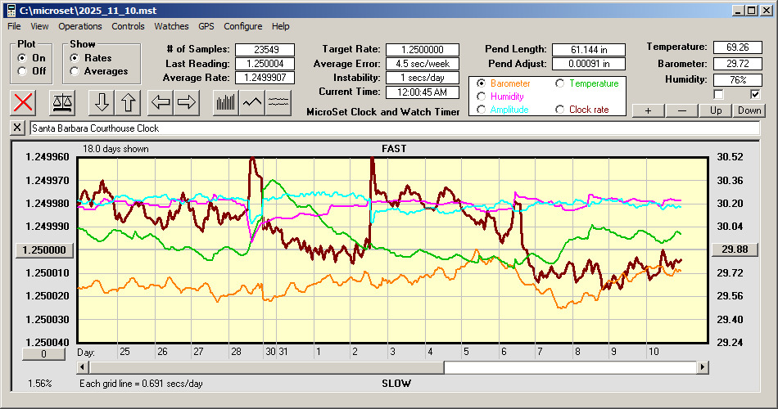Click the red X delete icon

[25, 102]
